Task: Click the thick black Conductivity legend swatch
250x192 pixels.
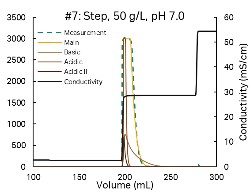Action: (49, 82)
